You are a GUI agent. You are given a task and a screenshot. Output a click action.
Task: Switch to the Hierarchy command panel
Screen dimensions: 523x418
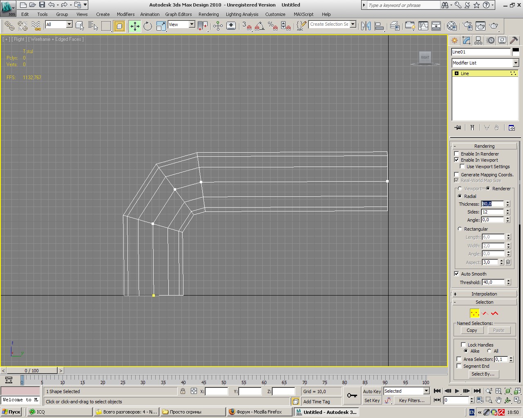coord(478,40)
